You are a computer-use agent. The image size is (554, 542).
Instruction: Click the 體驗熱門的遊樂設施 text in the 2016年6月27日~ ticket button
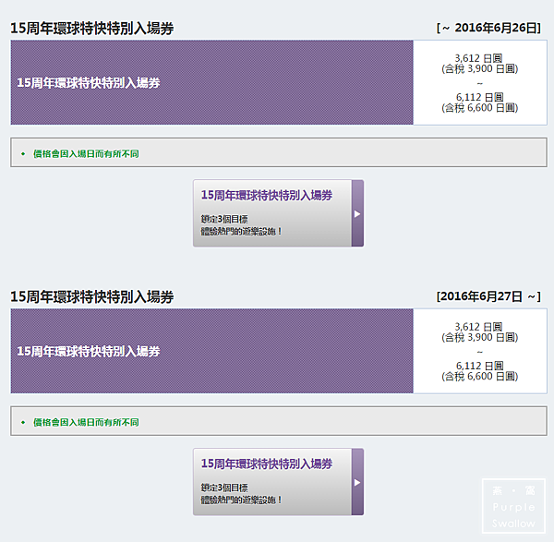[242, 500]
